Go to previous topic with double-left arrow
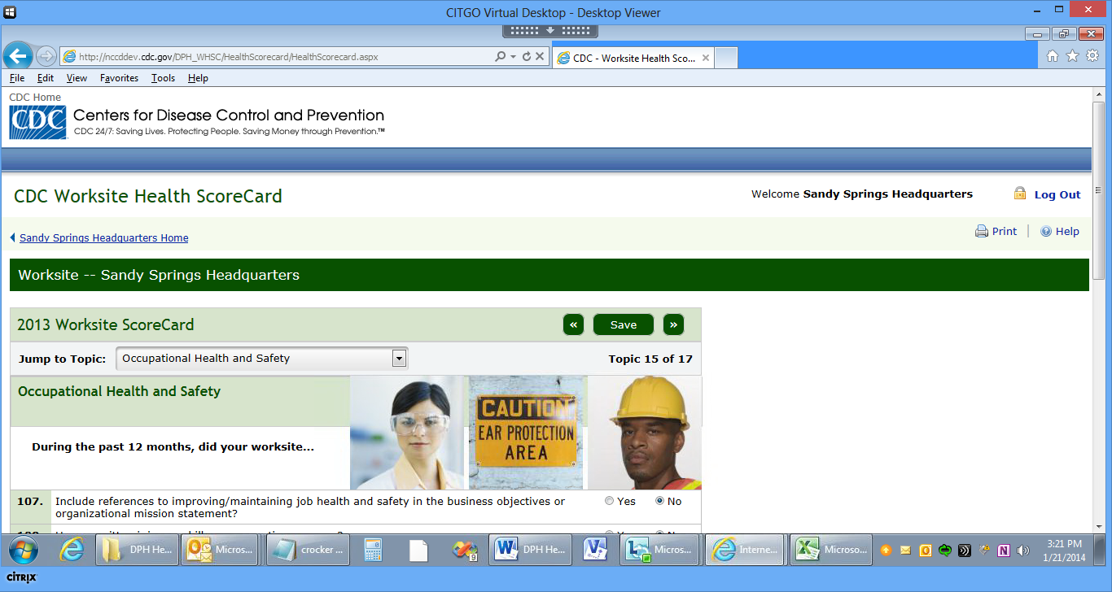This screenshot has height=592, width=1112. 573,324
